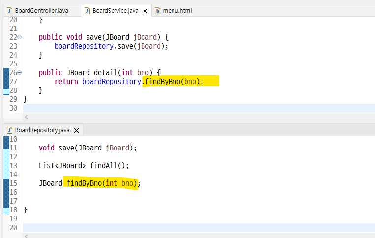Click the Java file icon on BoardRepository.java tab

coord(9,130)
